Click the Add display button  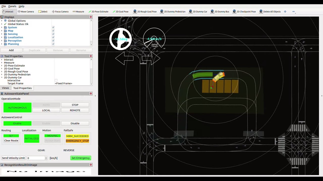coord(11,50)
